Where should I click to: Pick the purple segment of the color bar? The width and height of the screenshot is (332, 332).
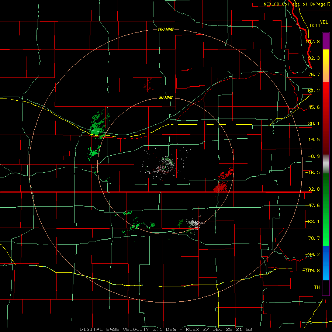pos(326,41)
